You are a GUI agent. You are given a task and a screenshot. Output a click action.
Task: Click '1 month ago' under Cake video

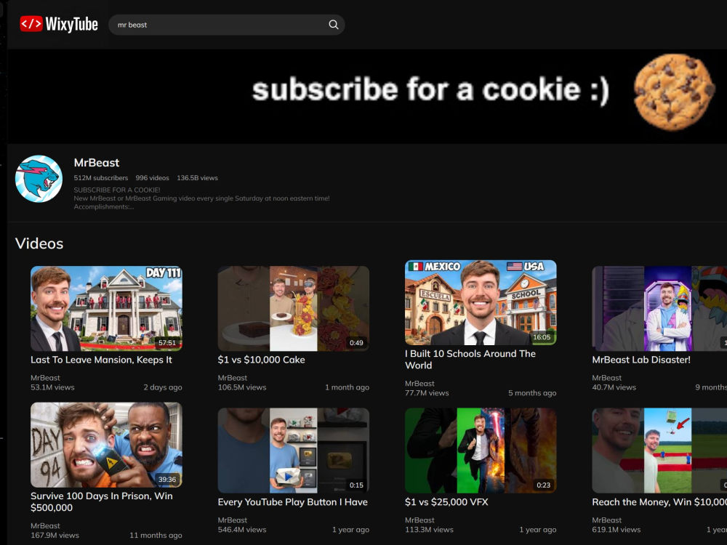pyautogui.click(x=347, y=387)
